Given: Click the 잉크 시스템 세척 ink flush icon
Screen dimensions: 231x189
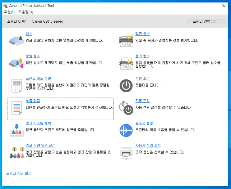Looking at the screenshot, I should point(16,130).
